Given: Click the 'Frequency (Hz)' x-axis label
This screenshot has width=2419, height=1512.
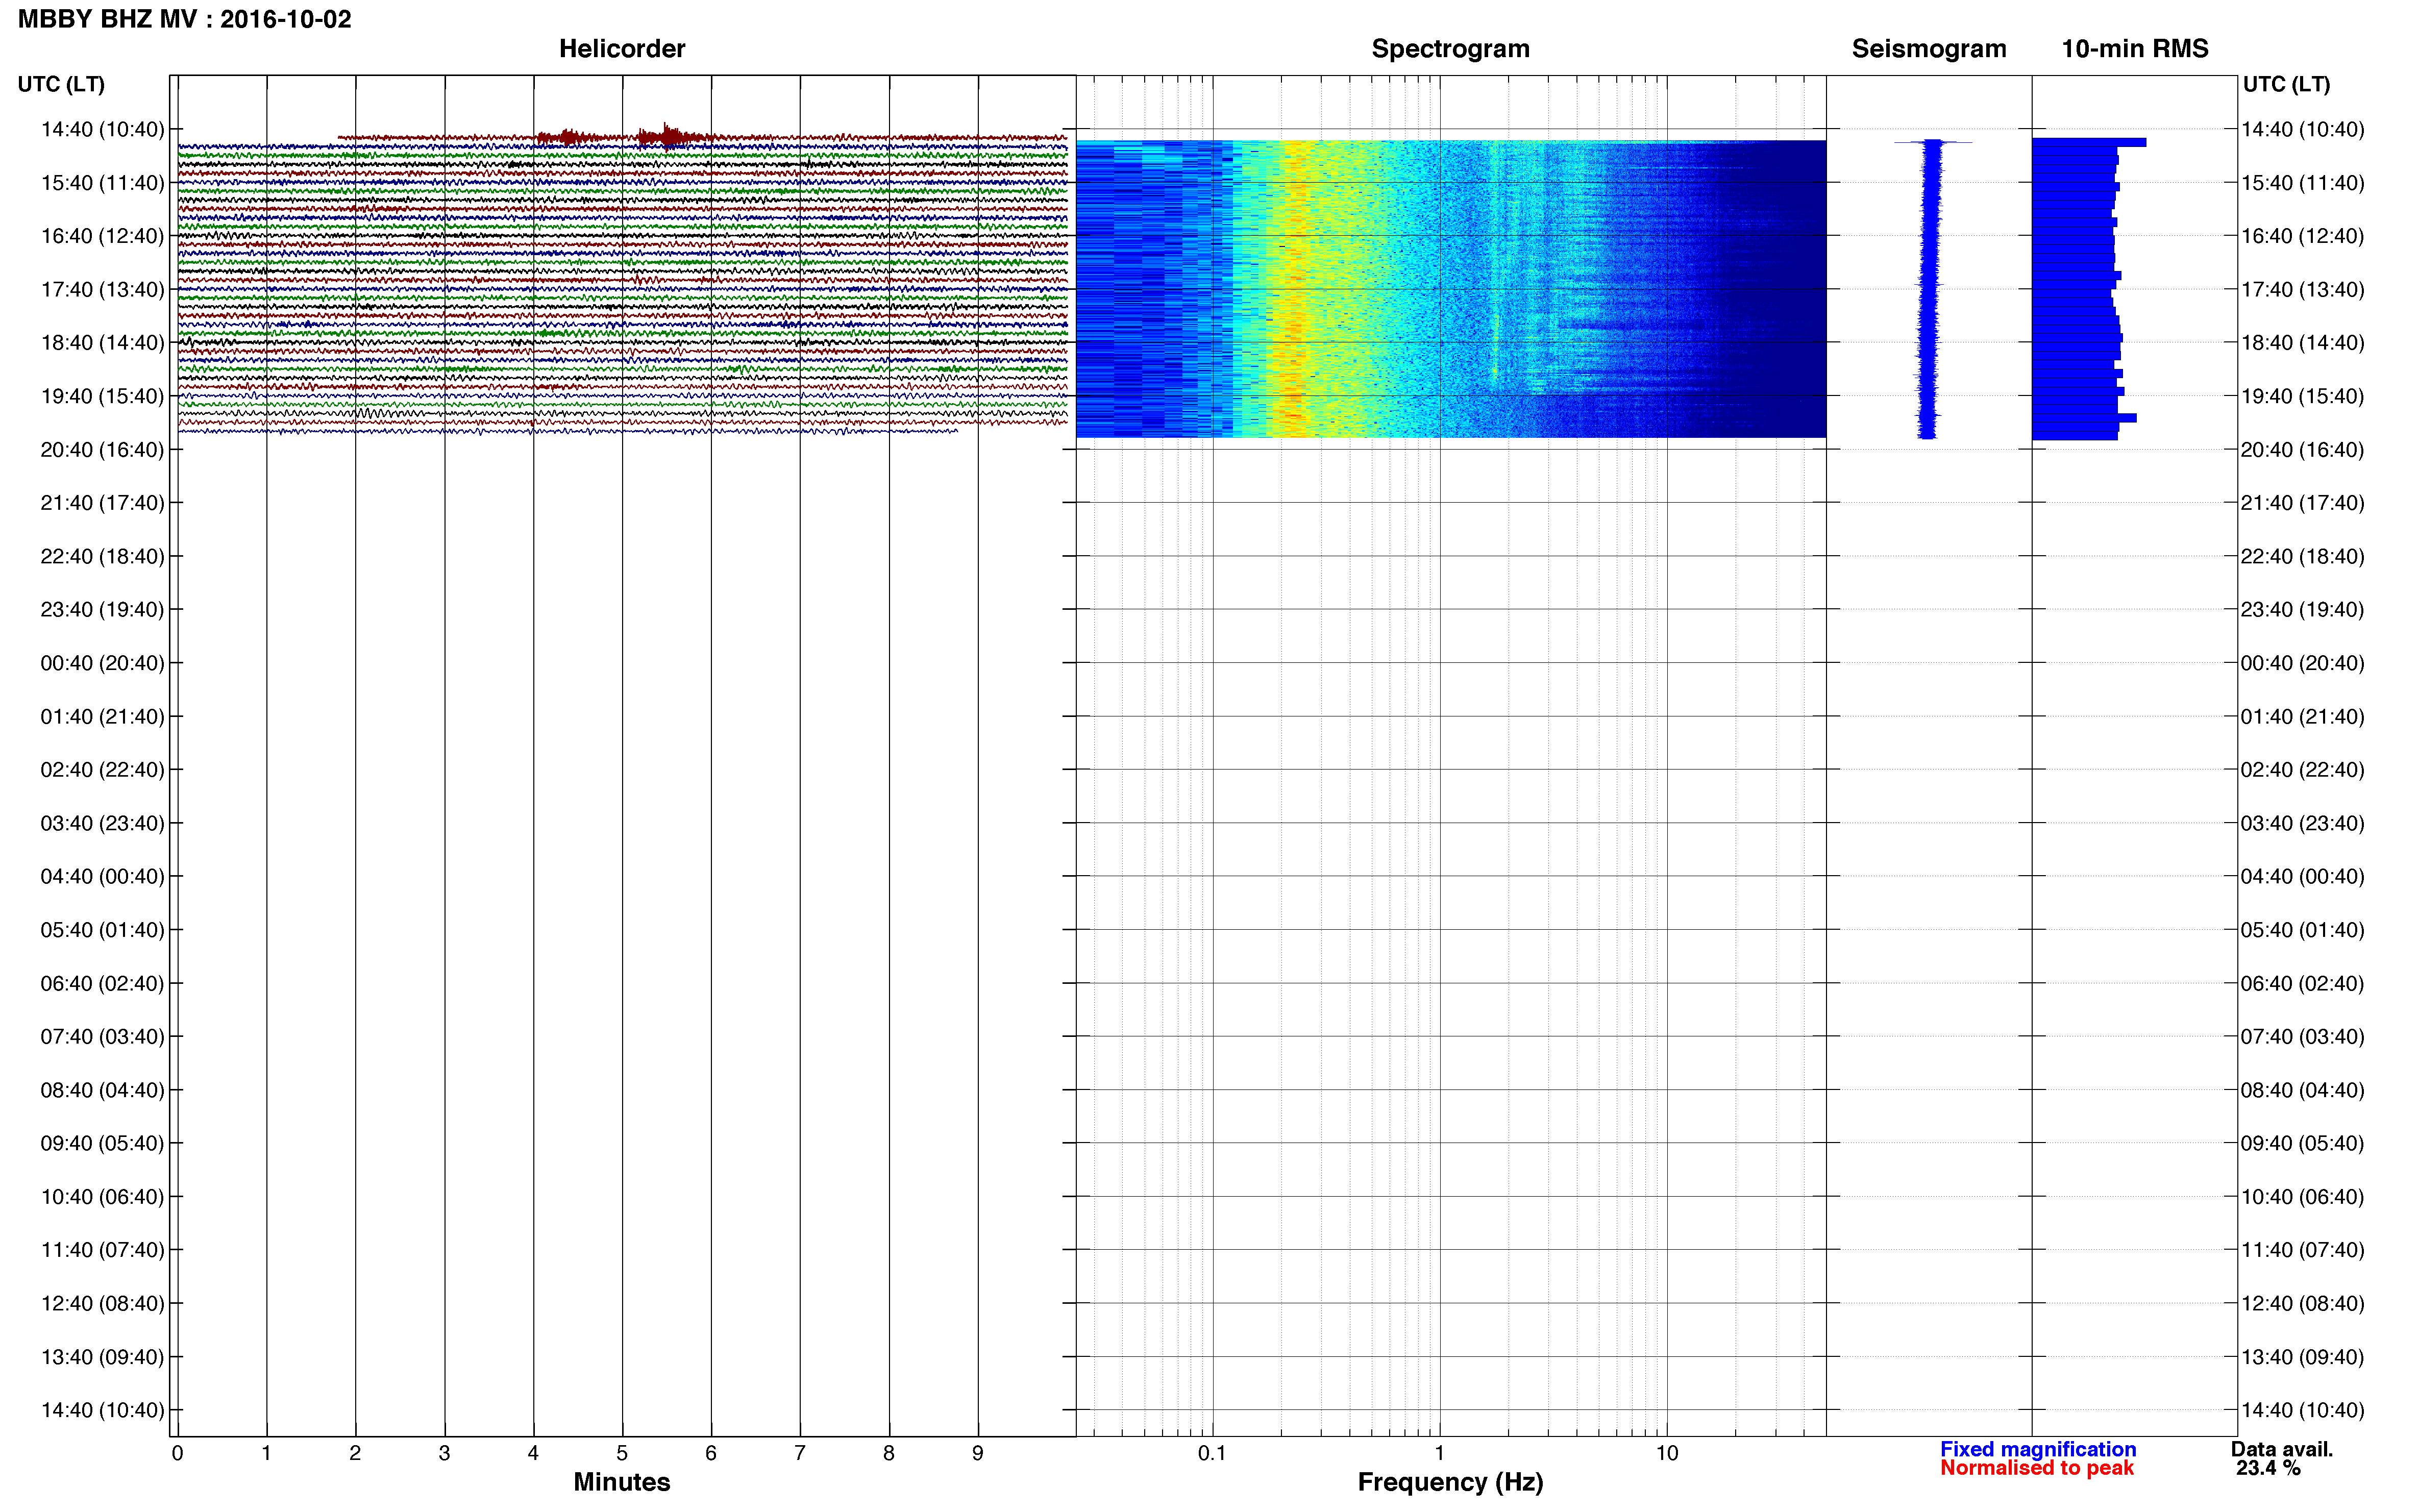Looking at the screenshot, I should [x=1450, y=1482].
